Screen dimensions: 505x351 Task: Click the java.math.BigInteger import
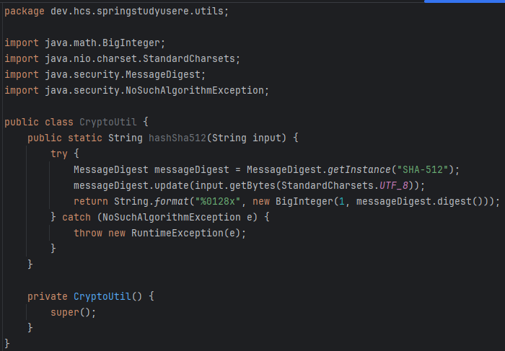pyautogui.click(x=102, y=43)
